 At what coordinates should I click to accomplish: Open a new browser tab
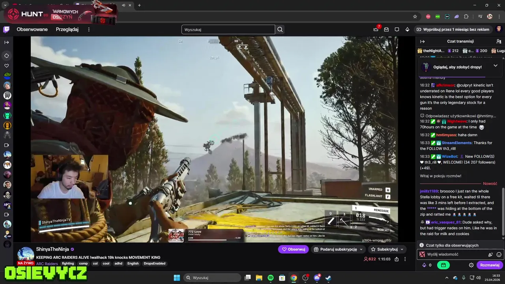point(139,5)
